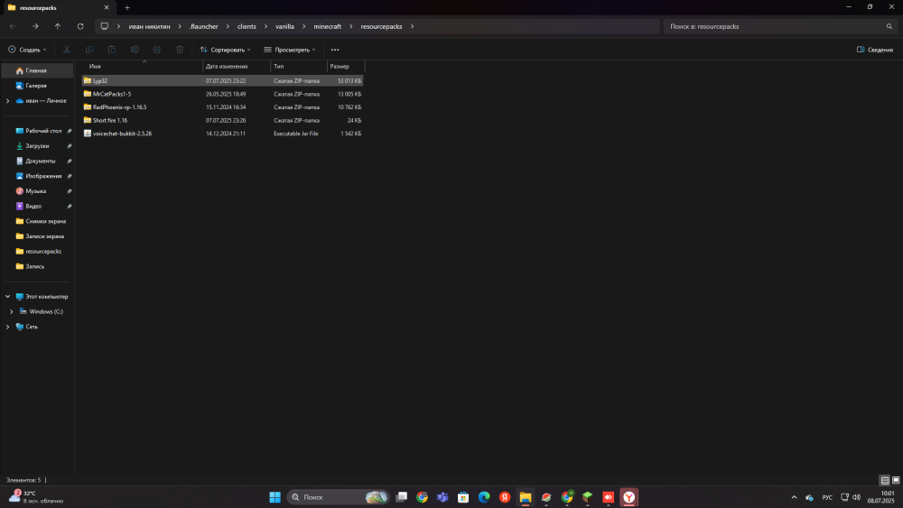Click 'иван никитин' in breadcrumb path
The height and width of the screenshot is (508, 903).
tap(149, 26)
